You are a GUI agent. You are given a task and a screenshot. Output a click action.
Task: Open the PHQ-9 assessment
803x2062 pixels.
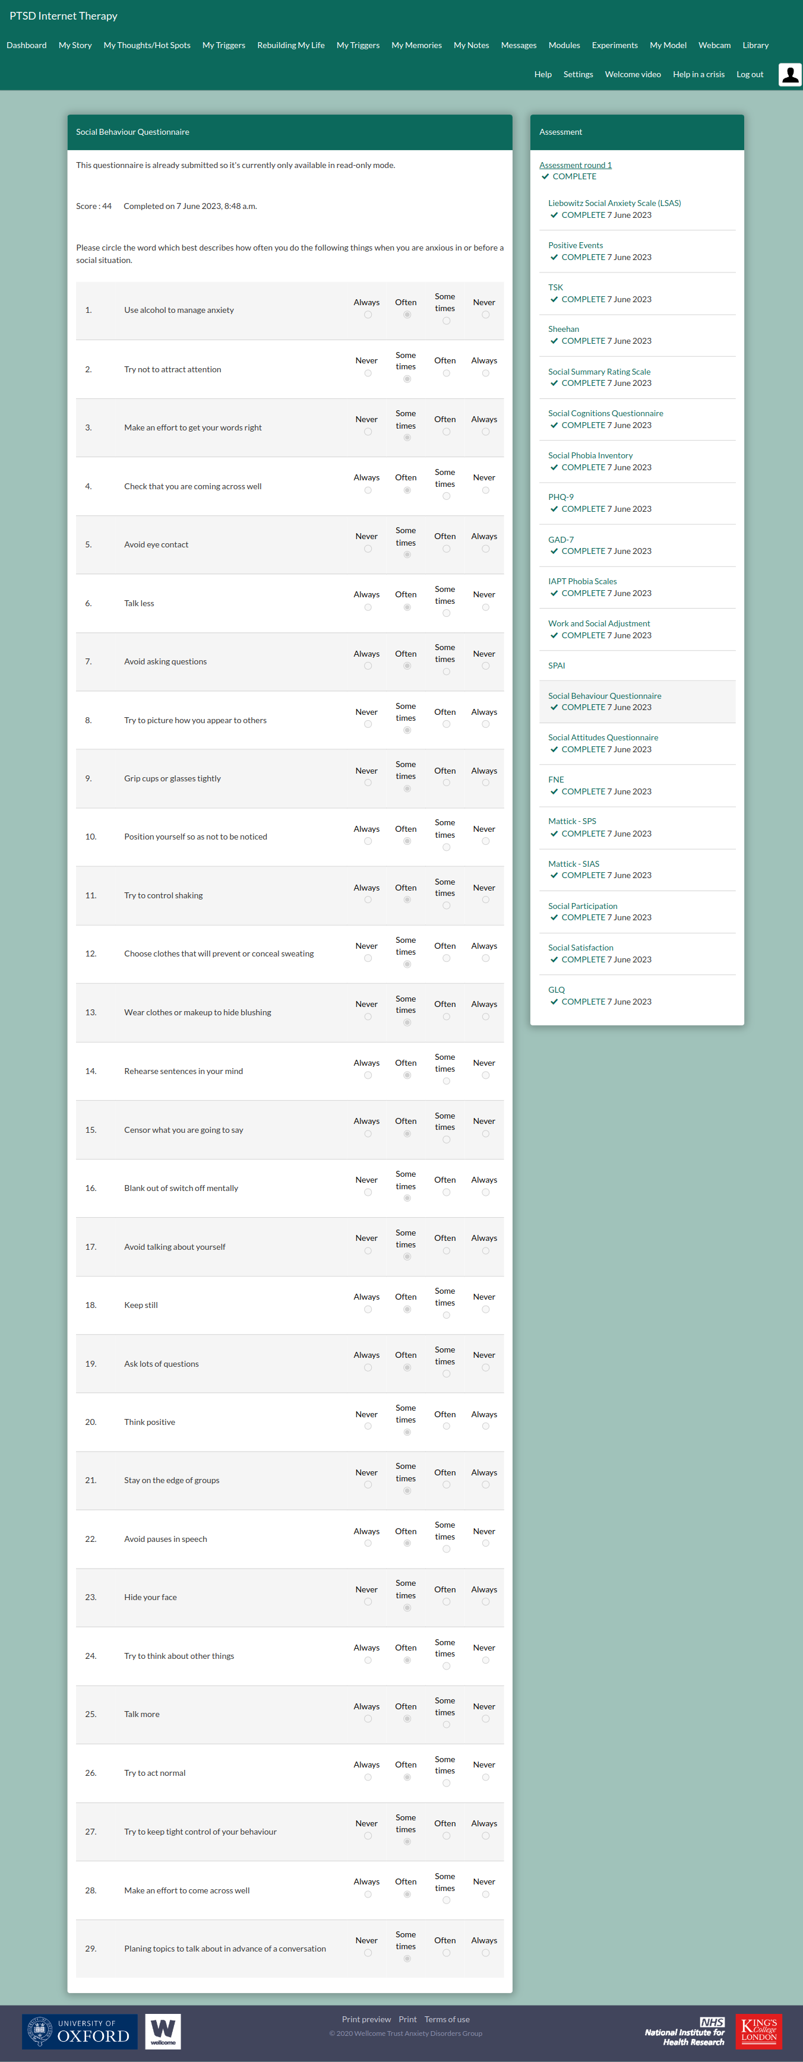pos(561,497)
